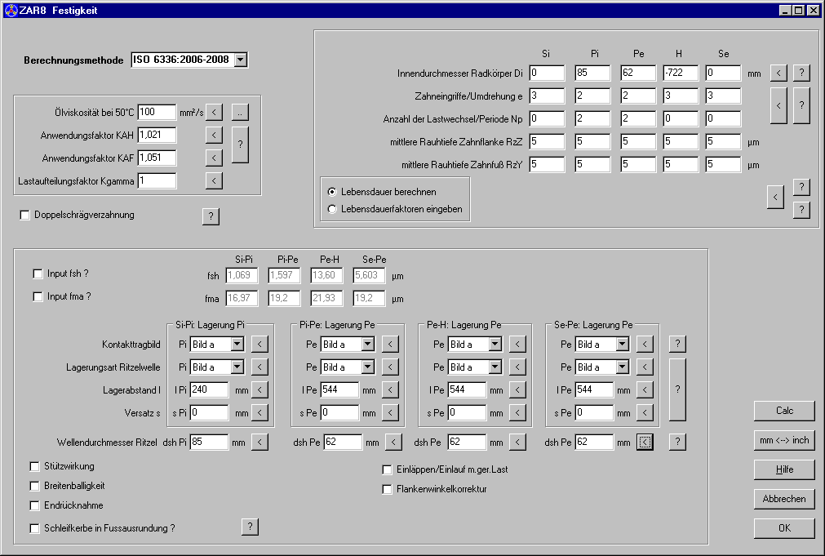Toggle the Breitenballigkeit checkbox
825x556 pixels.
point(35,486)
